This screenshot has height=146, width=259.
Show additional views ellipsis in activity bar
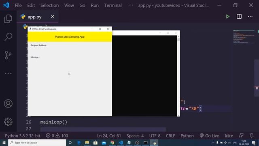coord(8,73)
